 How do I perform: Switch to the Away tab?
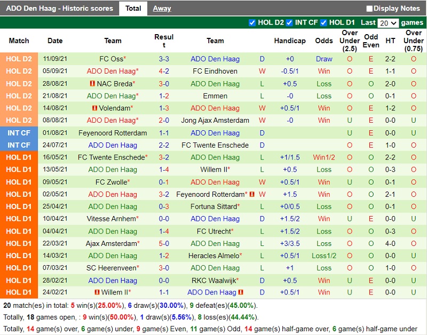pos(162,9)
